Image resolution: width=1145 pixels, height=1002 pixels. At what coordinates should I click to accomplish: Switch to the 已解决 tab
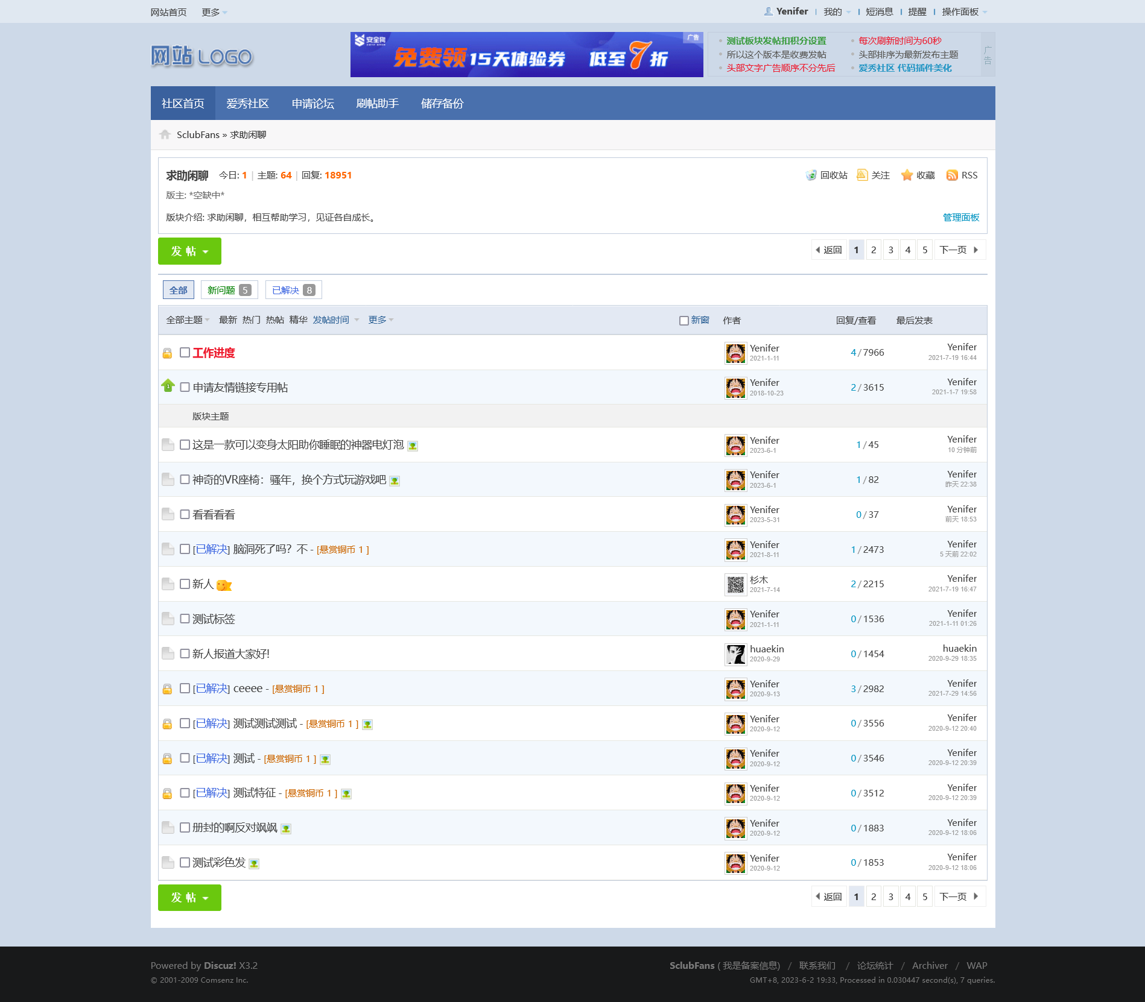293,290
